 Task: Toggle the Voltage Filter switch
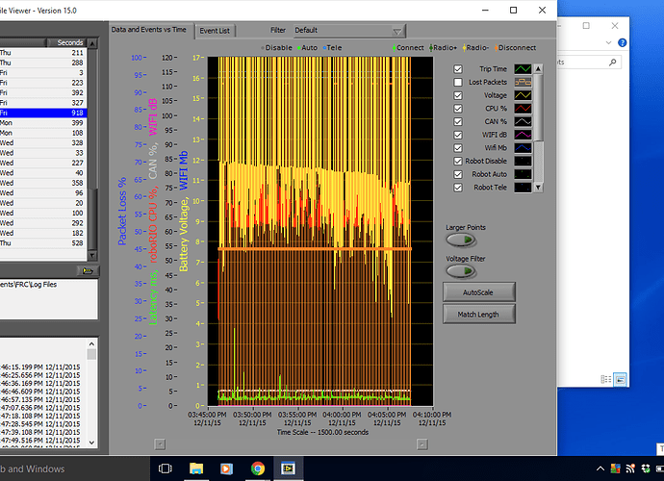461,271
